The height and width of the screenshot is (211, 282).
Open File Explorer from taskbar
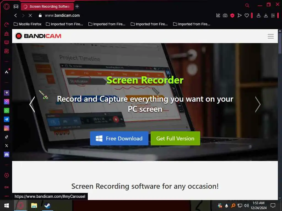(x=34, y=206)
